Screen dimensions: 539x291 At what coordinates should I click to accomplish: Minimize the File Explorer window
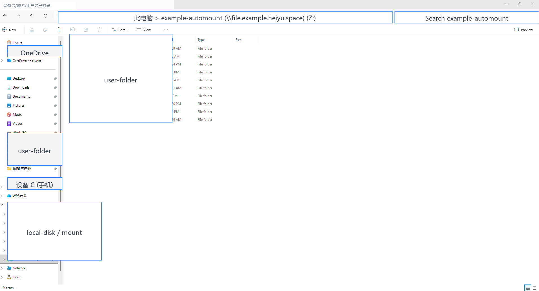(x=507, y=4)
